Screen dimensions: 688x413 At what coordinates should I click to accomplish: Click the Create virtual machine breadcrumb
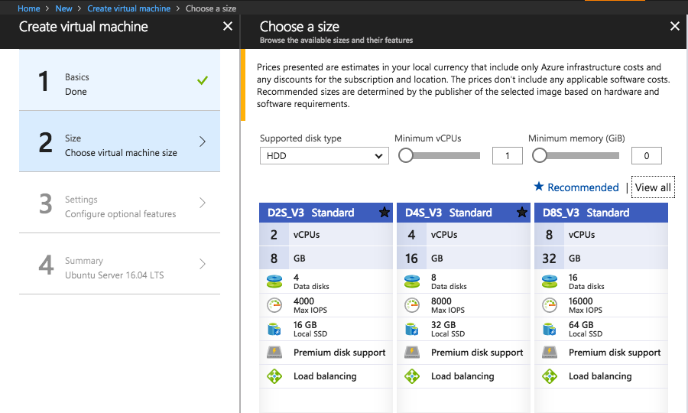128,8
